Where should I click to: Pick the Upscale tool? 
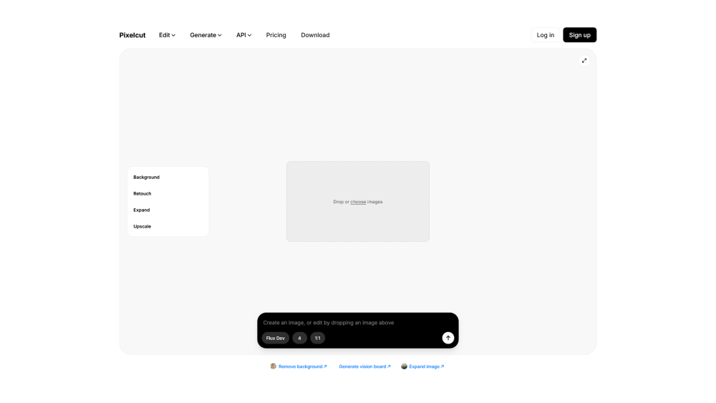(x=142, y=227)
